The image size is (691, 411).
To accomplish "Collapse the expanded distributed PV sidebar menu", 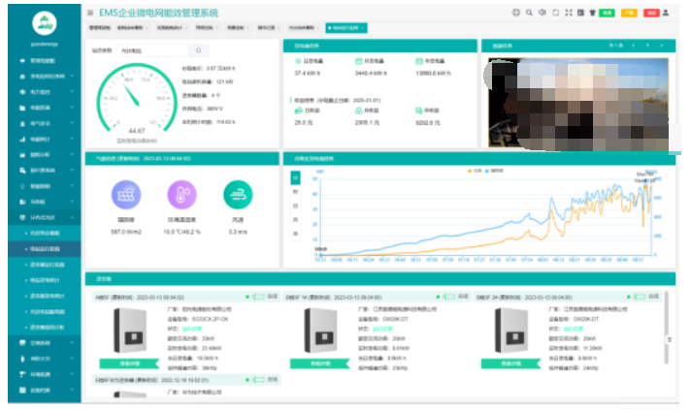I will click(x=44, y=217).
